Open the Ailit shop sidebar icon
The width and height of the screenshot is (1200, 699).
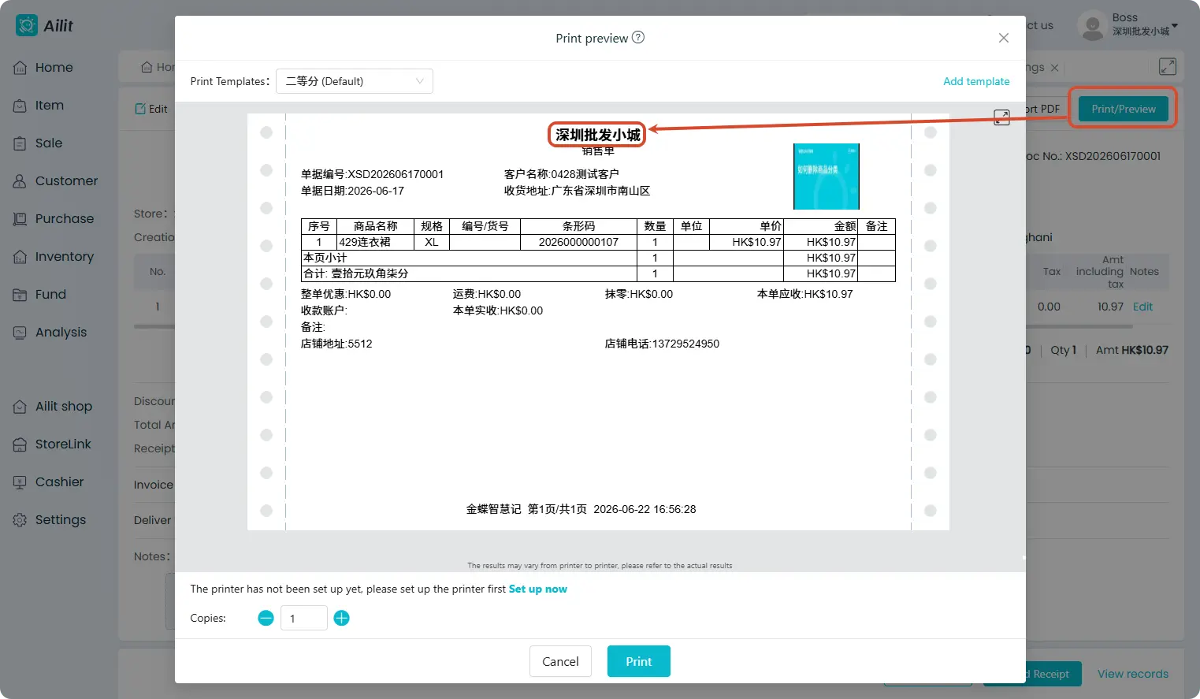tap(20, 407)
